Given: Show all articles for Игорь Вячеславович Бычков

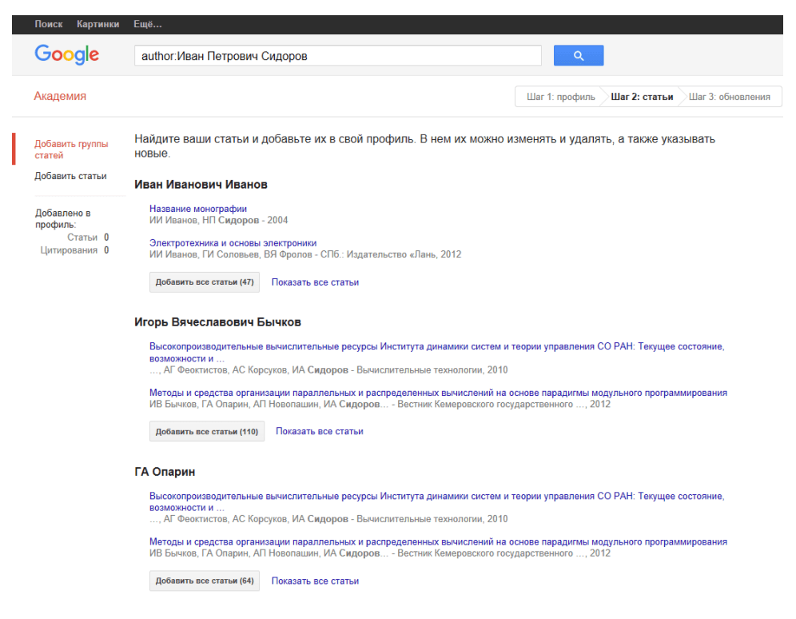Looking at the screenshot, I should [320, 431].
